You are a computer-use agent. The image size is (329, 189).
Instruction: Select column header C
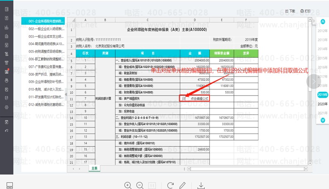tap(148, 20)
